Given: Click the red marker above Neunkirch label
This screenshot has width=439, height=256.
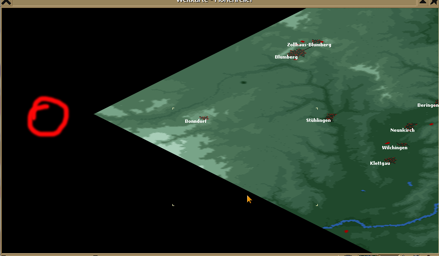Looking at the screenshot, I should pyautogui.click(x=412, y=126).
